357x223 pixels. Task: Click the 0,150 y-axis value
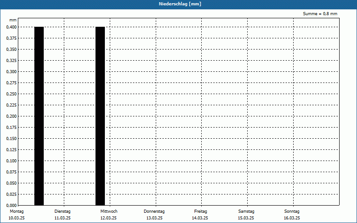coord(12,139)
